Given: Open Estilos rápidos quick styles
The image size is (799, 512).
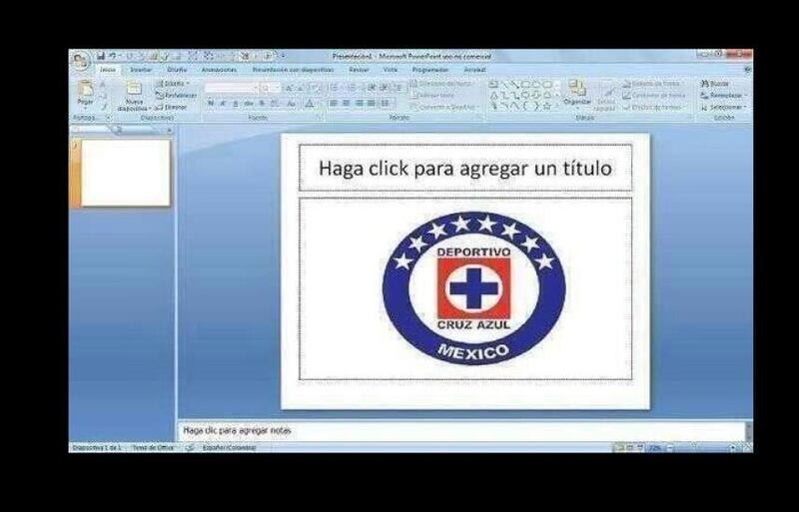Looking at the screenshot, I should pos(605,98).
